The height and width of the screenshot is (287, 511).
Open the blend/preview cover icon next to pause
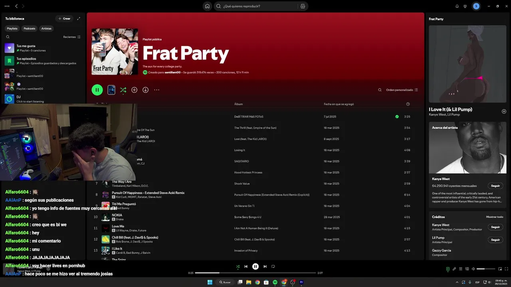[111, 90]
